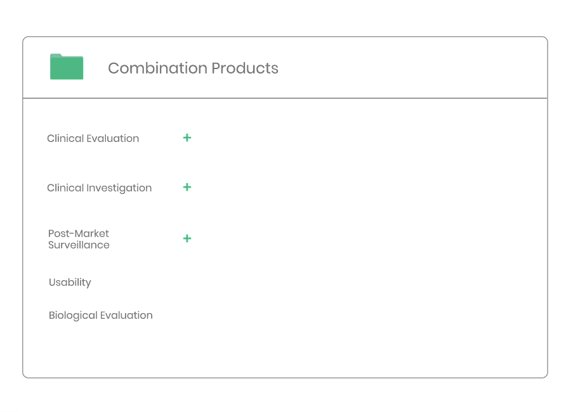Open the Clinical Investigation entry
571x412 pixels.
100,188
